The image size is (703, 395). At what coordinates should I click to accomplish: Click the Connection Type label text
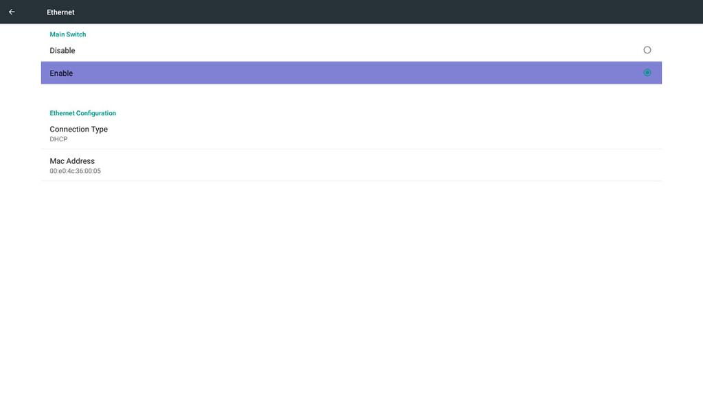[78, 129]
